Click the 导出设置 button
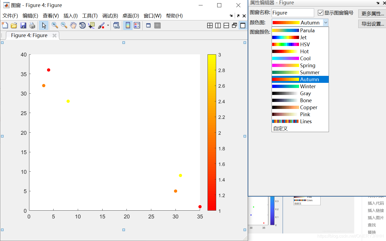The image size is (386, 241). point(373,24)
